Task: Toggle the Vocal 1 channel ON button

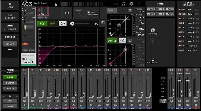Action: pos(24,70)
